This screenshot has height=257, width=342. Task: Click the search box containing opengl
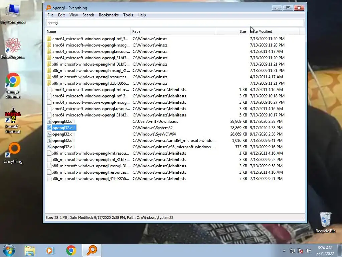(175, 23)
